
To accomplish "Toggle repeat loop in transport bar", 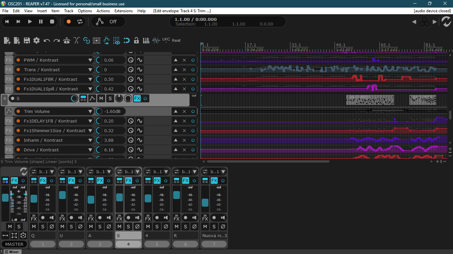I will coord(80,22).
